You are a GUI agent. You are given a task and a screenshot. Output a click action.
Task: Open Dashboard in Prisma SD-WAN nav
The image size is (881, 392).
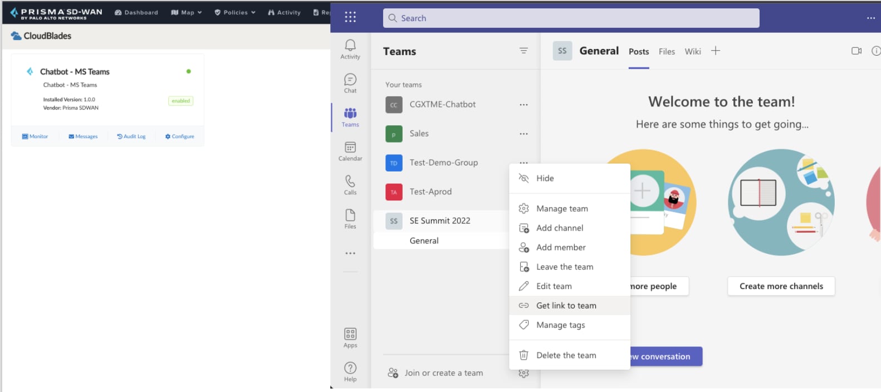(136, 12)
